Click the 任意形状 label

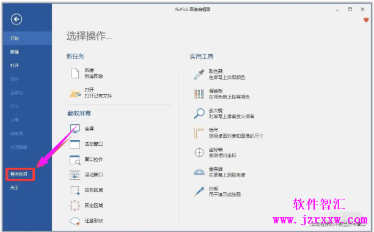tap(94, 221)
